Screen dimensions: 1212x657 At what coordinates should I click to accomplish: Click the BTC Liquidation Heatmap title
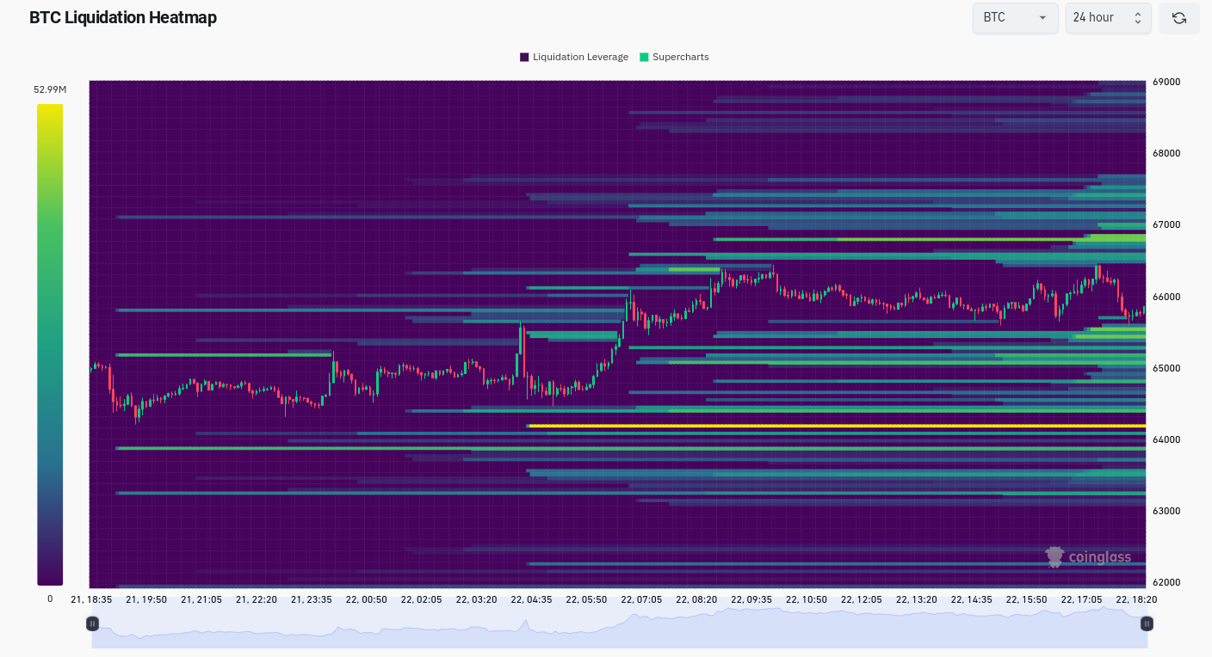[x=123, y=17]
